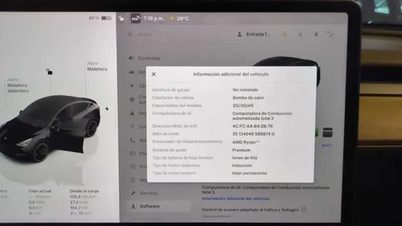This screenshot has height=226, width=402.
Task: Tap info icon next to Autogiro
Action: tap(304, 209)
